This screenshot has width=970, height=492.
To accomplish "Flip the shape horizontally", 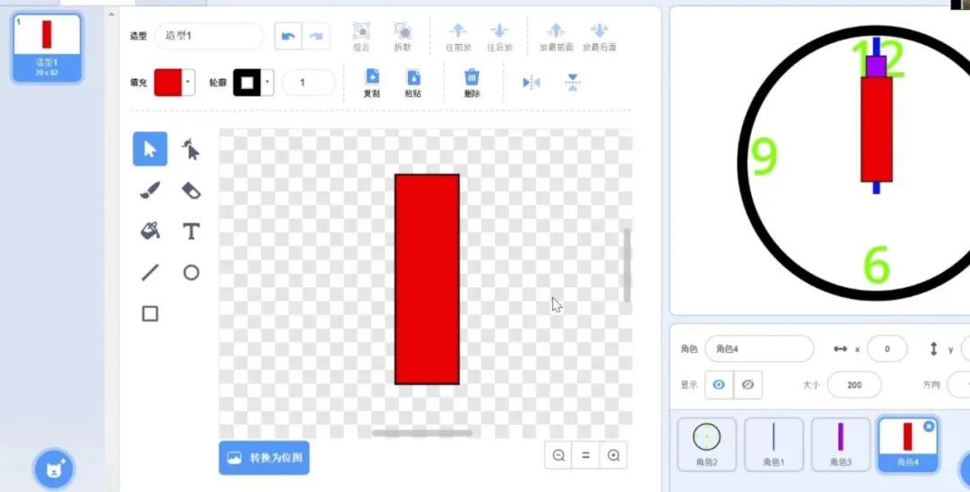I will (532, 83).
